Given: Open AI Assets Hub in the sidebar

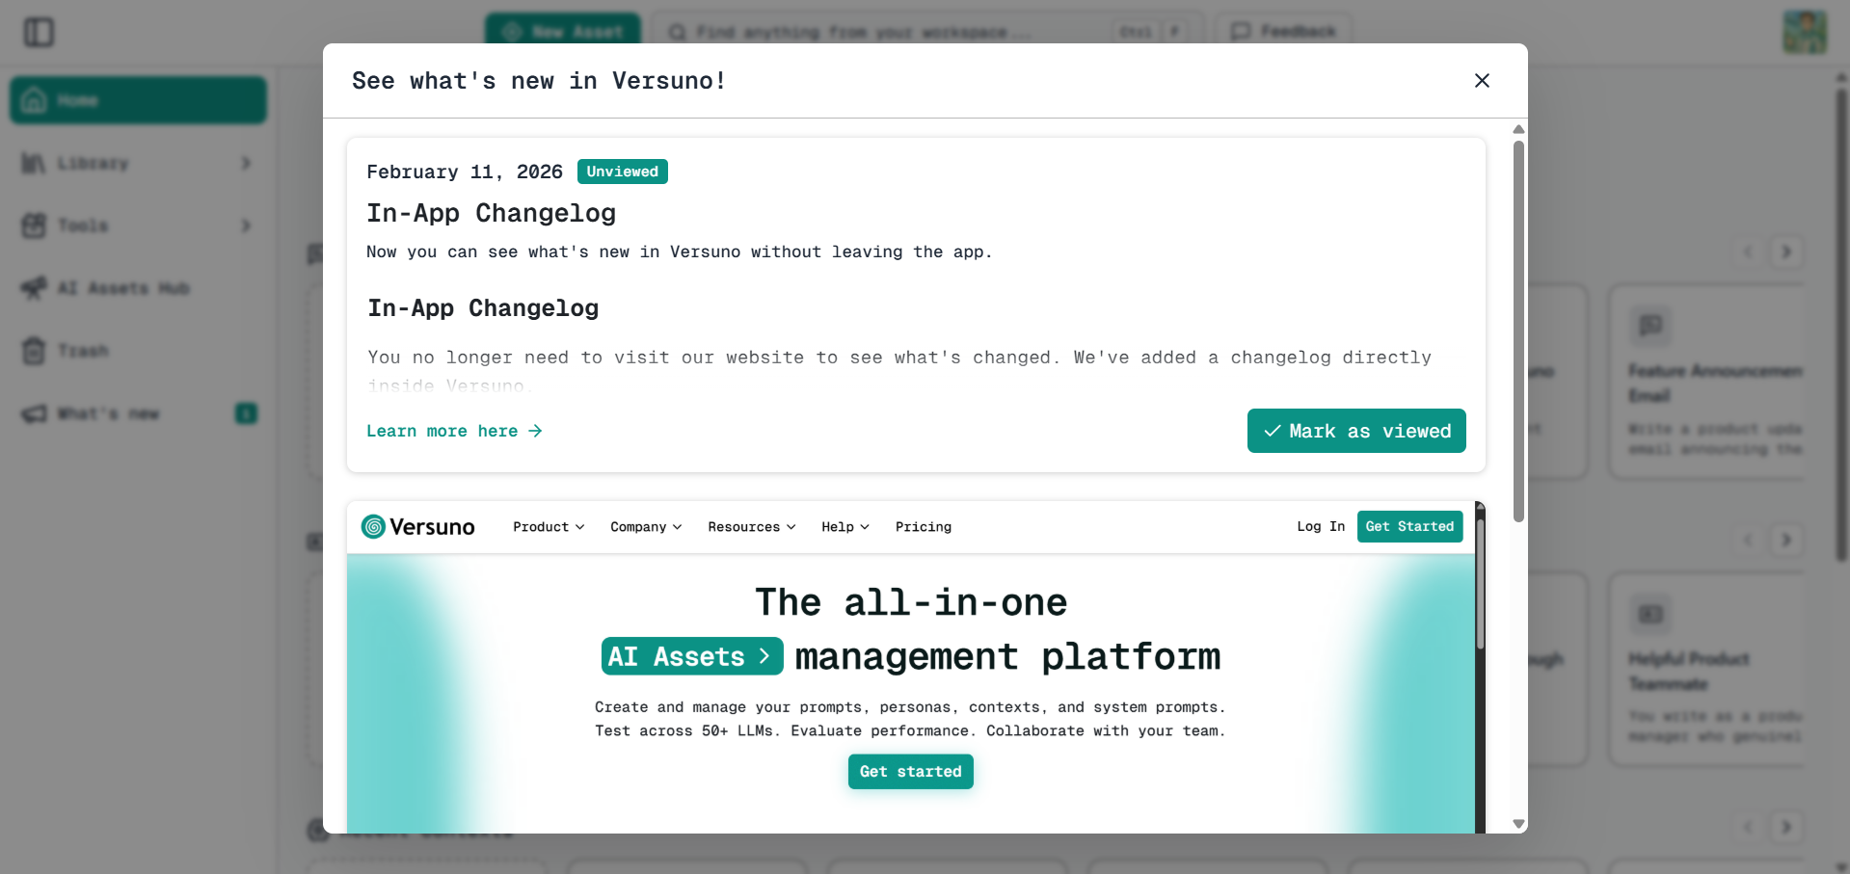Looking at the screenshot, I should point(138,288).
